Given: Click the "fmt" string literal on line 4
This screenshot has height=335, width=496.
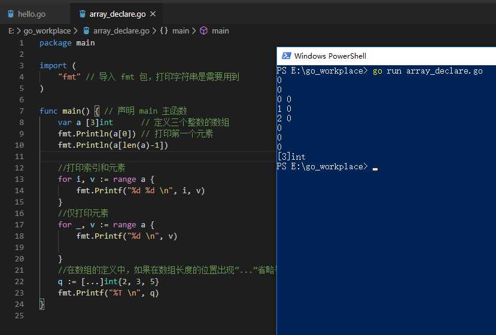Looking at the screenshot, I should [69, 77].
